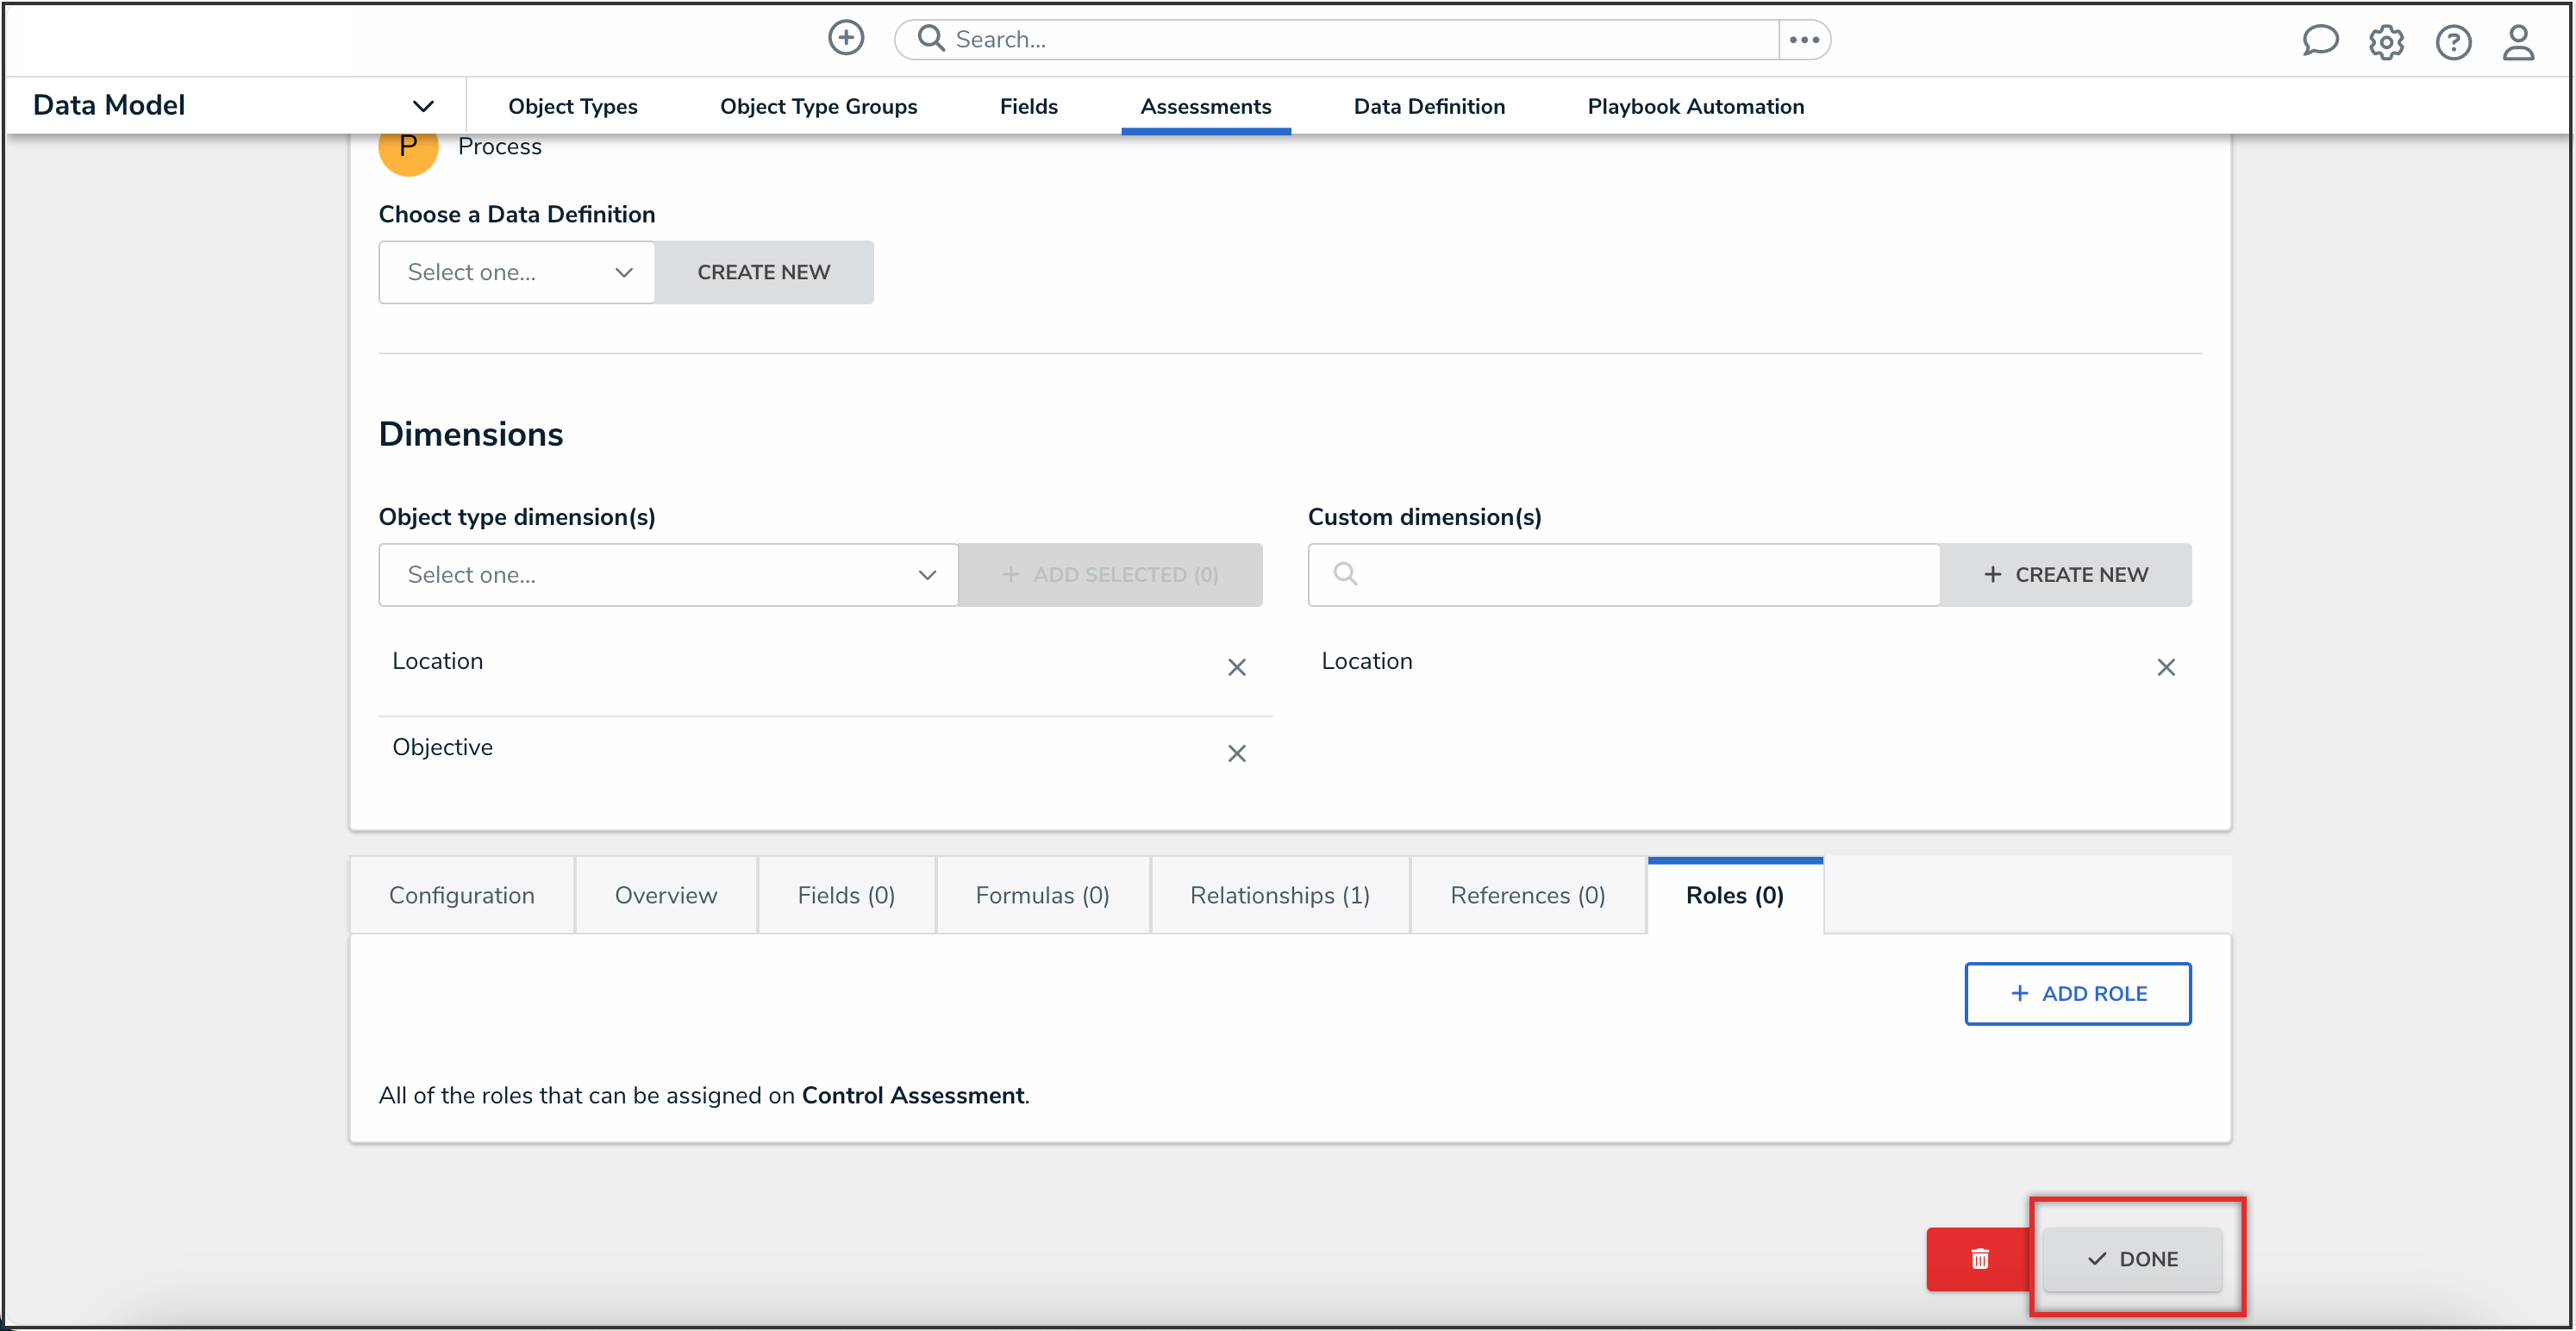Click the red trash delete button
This screenshot has width=2576, height=1331.
tap(1979, 1258)
